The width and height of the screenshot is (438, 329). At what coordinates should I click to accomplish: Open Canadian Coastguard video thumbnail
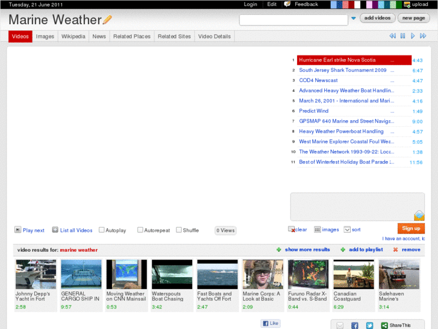click(x=354, y=274)
